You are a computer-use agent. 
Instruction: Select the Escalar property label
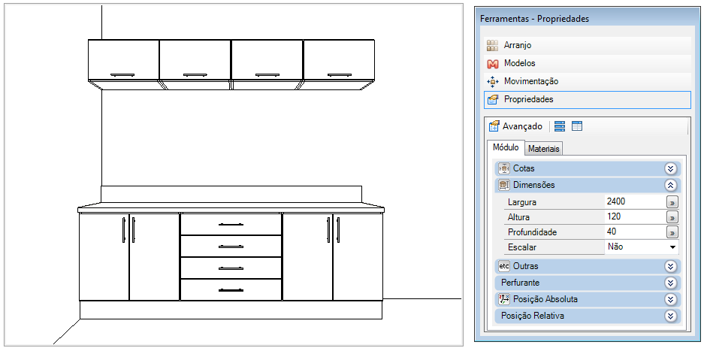click(x=522, y=247)
